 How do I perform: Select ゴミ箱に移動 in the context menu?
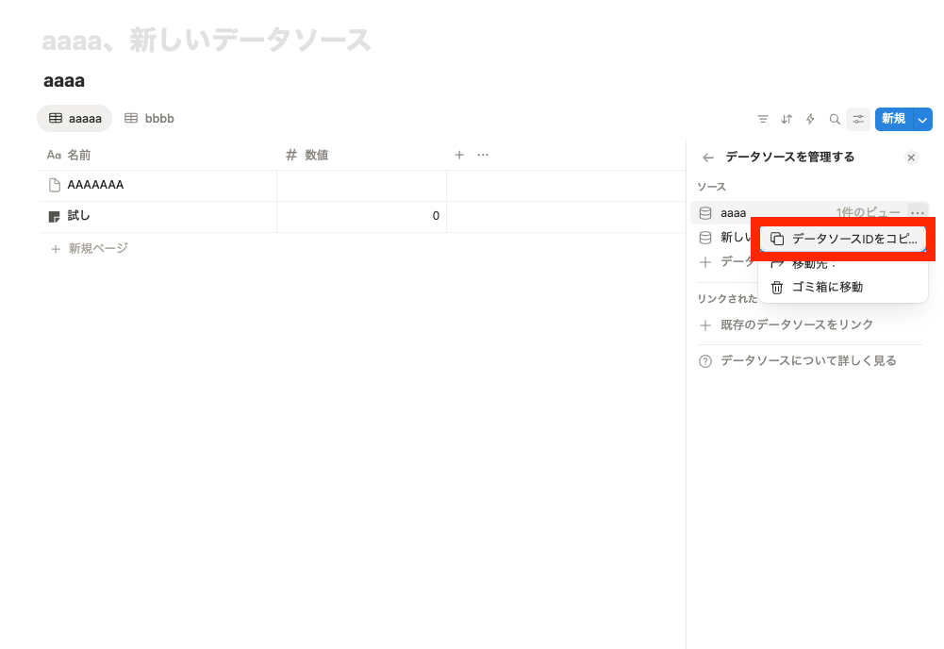tap(827, 287)
